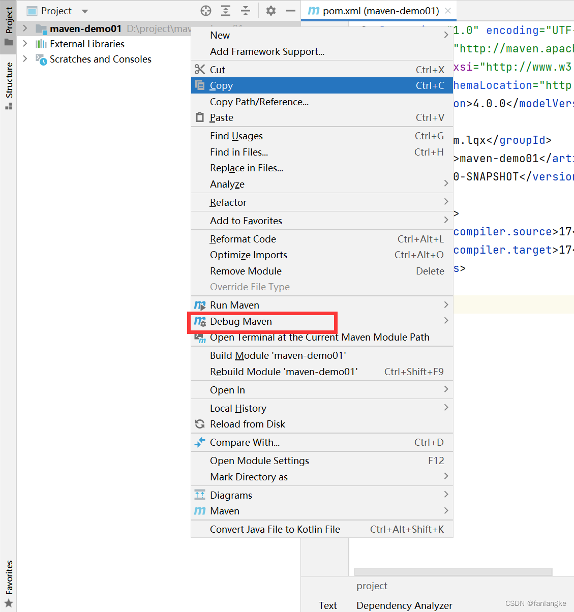Open the Mark Directory as submenu arrow

pyautogui.click(x=446, y=476)
